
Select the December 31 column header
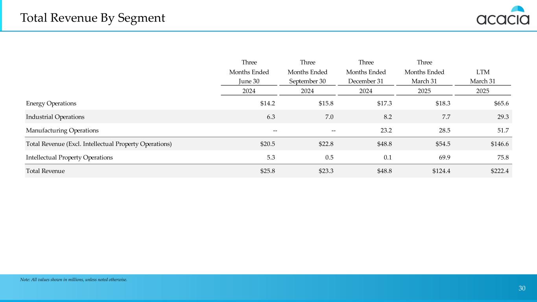pos(366,81)
